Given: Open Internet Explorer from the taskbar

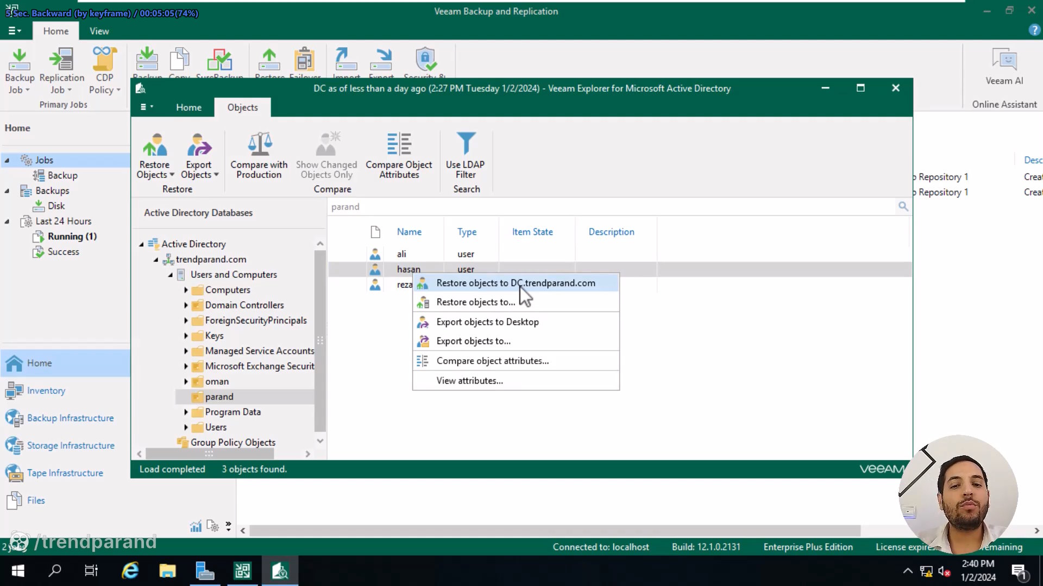Looking at the screenshot, I should click(x=130, y=571).
